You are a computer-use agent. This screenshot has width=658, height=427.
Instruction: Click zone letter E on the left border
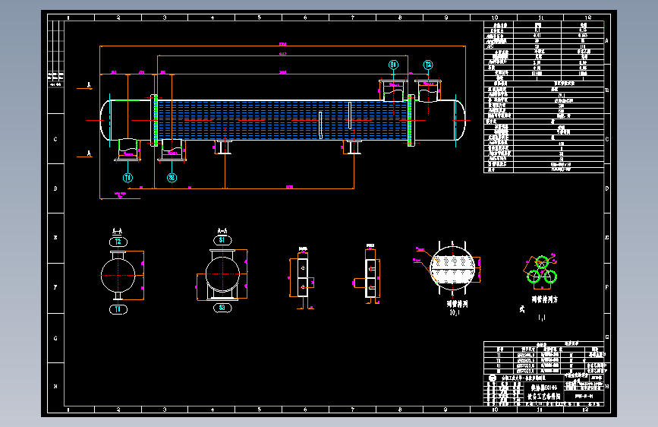point(55,238)
